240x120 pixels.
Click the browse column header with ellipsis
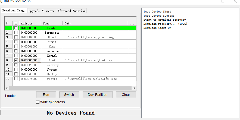(132, 23)
